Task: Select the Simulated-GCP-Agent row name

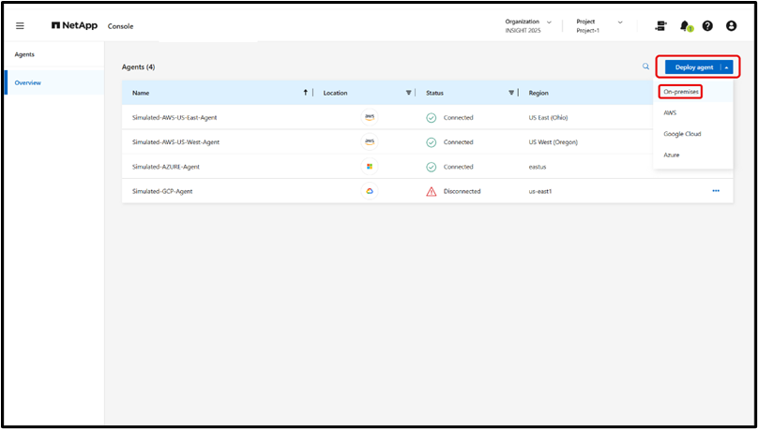Action: coord(162,191)
